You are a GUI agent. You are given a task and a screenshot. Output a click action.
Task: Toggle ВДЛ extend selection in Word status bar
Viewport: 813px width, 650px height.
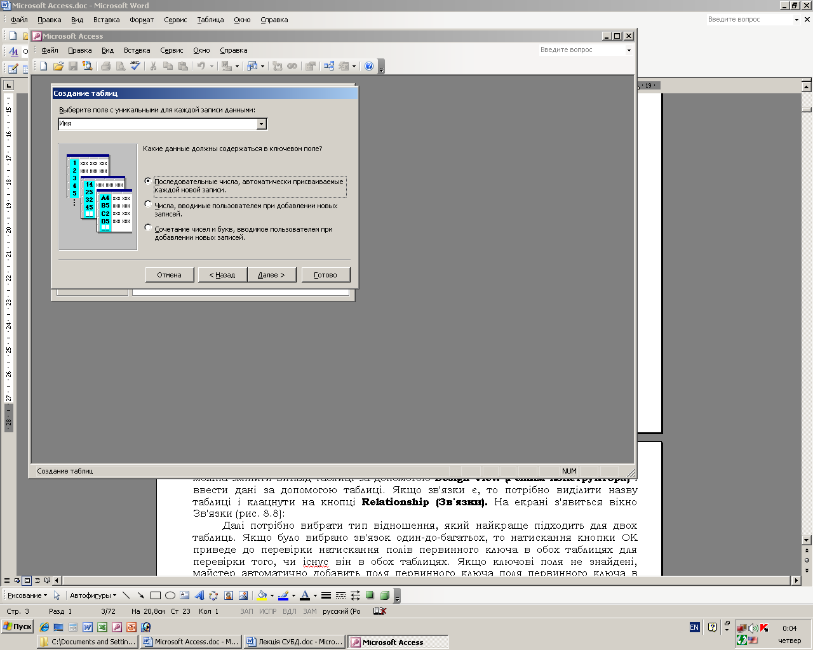[x=290, y=611]
